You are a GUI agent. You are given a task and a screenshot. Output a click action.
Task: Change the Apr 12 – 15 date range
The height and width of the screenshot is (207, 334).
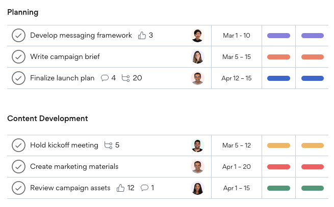coord(237,78)
